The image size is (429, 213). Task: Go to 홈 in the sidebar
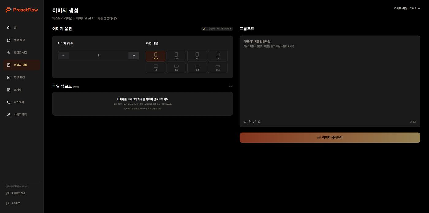click(21, 28)
